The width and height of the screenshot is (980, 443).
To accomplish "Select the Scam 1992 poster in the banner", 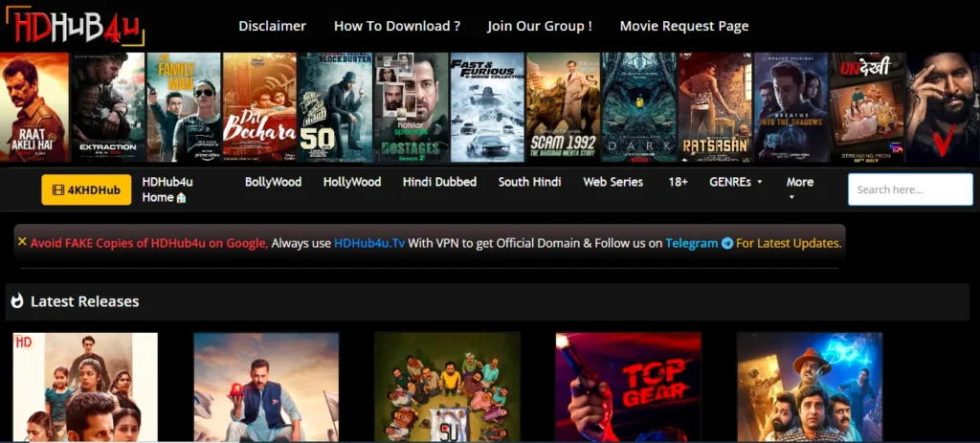I will (563, 106).
